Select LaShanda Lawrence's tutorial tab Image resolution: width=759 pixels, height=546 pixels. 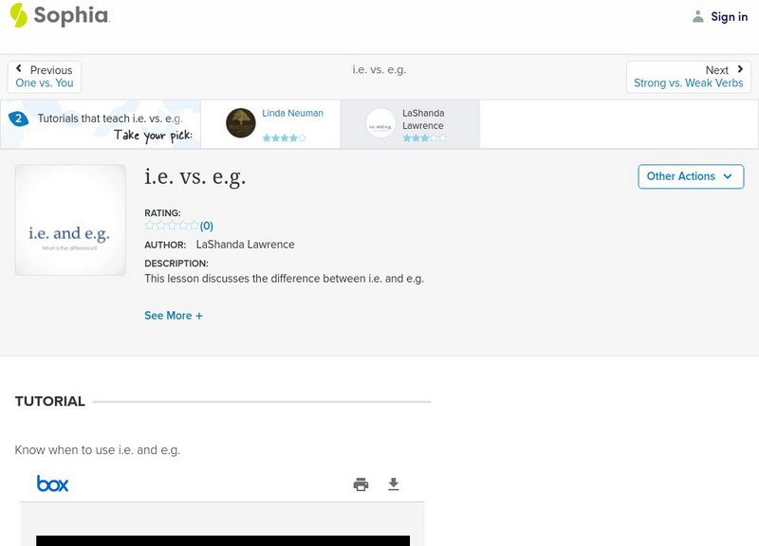point(411,124)
